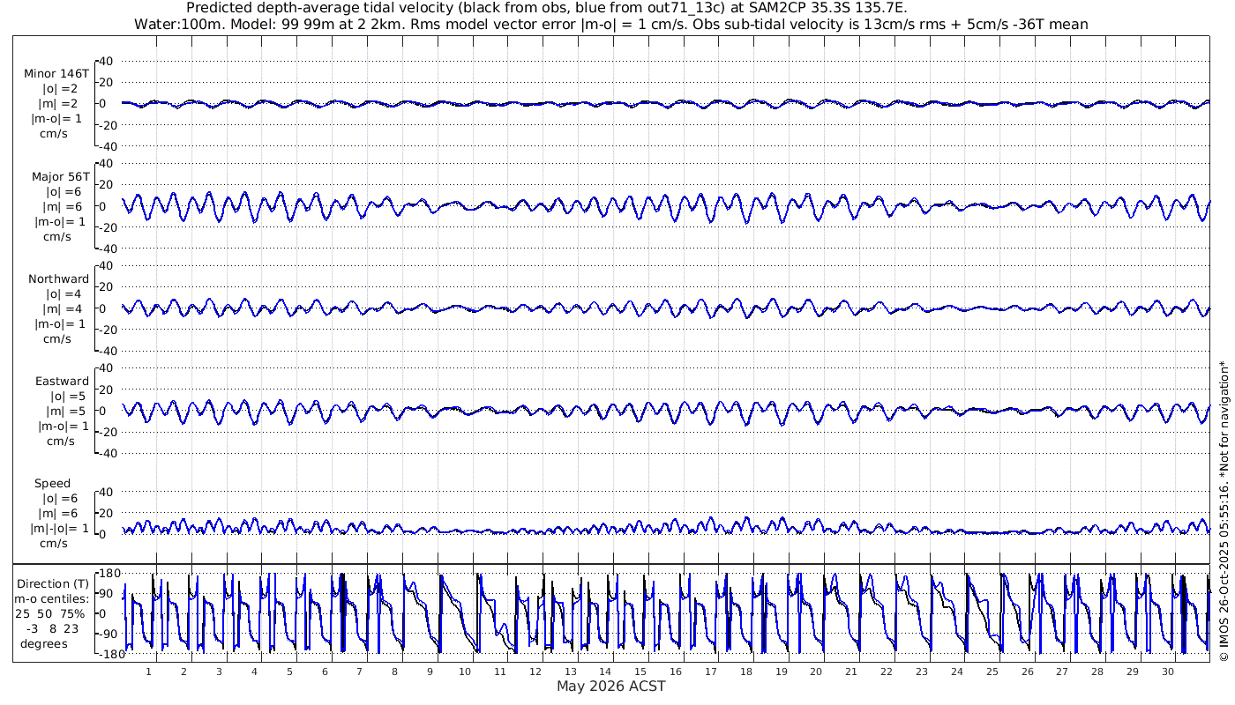Click the "Northward" panel label
1235x705 pixels.
pos(59,279)
